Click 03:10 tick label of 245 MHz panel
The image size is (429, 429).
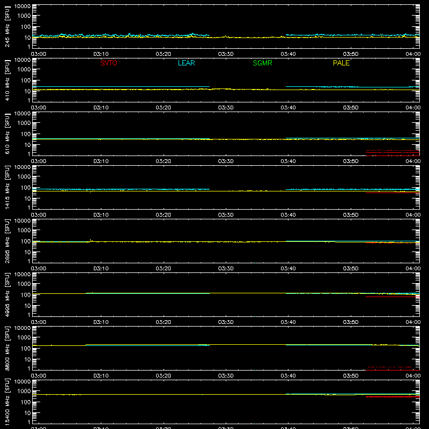[101, 54]
